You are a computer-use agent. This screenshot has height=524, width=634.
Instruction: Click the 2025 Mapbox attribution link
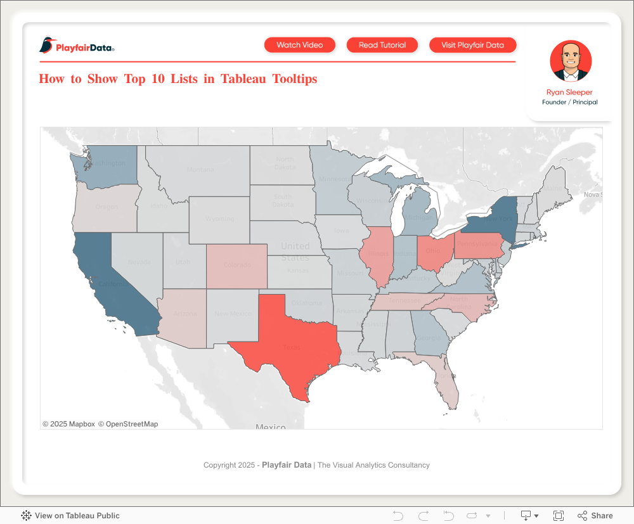(x=68, y=424)
